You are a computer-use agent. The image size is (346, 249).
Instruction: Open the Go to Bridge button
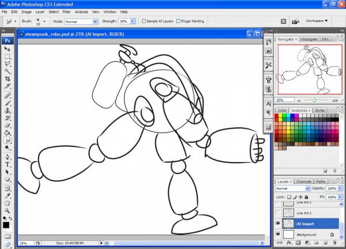click(x=295, y=21)
